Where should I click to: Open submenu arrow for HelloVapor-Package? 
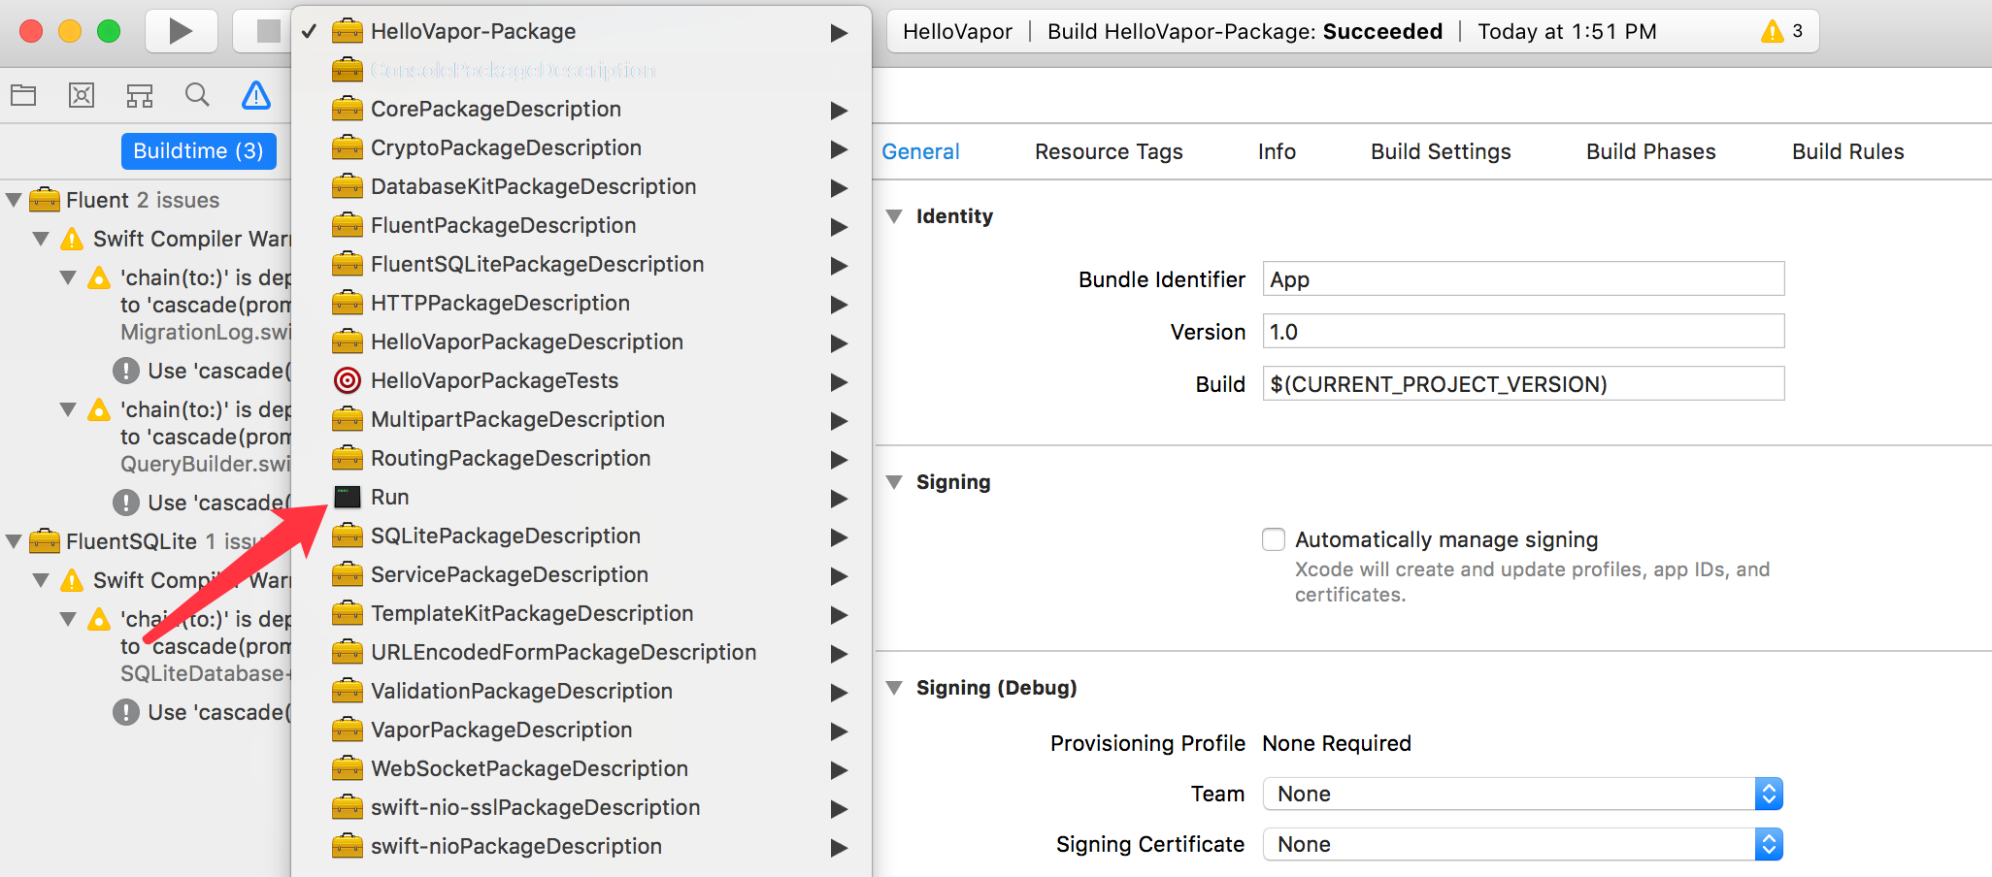(840, 33)
